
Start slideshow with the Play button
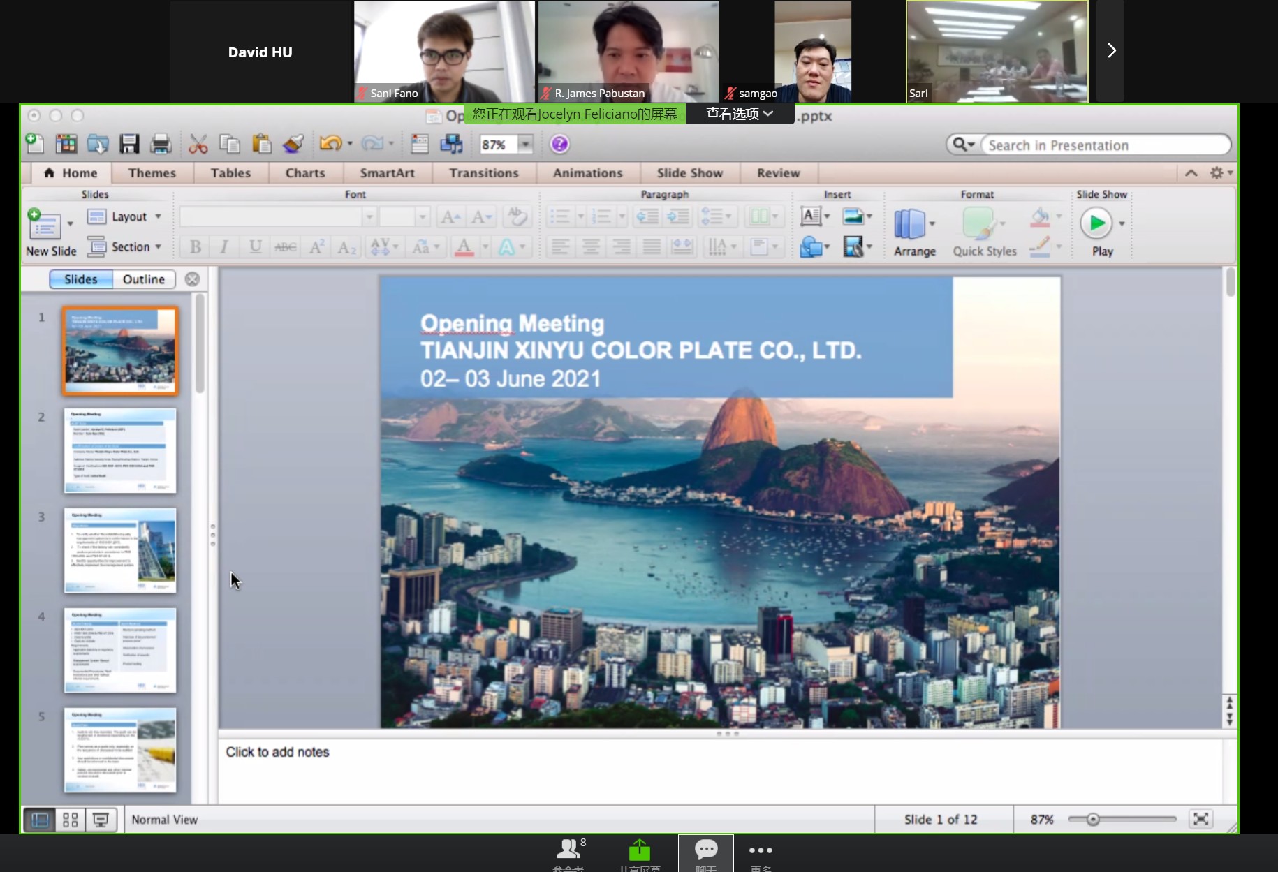(x=1096, y=224)
